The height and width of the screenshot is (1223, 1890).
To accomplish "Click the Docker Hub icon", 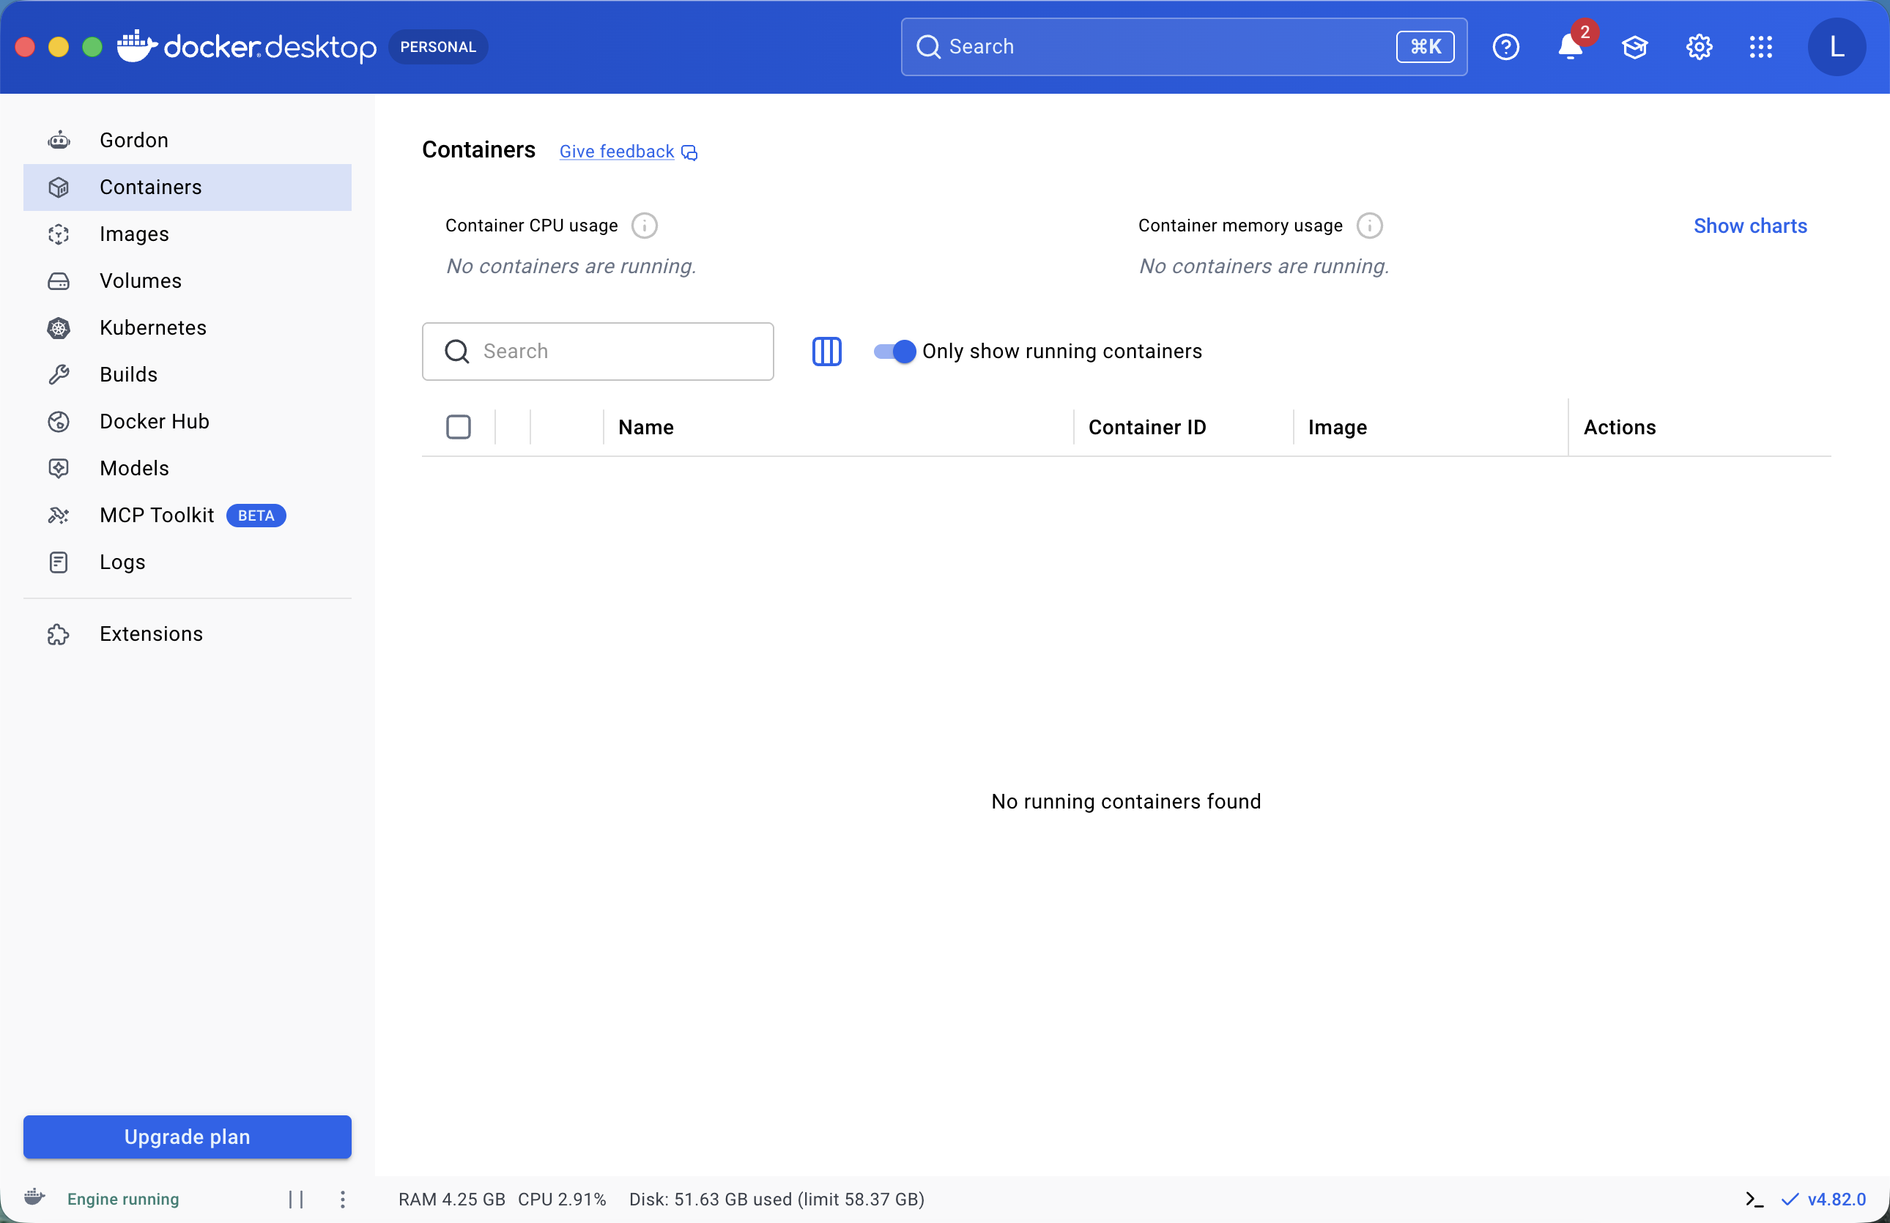I will point(59,421).
